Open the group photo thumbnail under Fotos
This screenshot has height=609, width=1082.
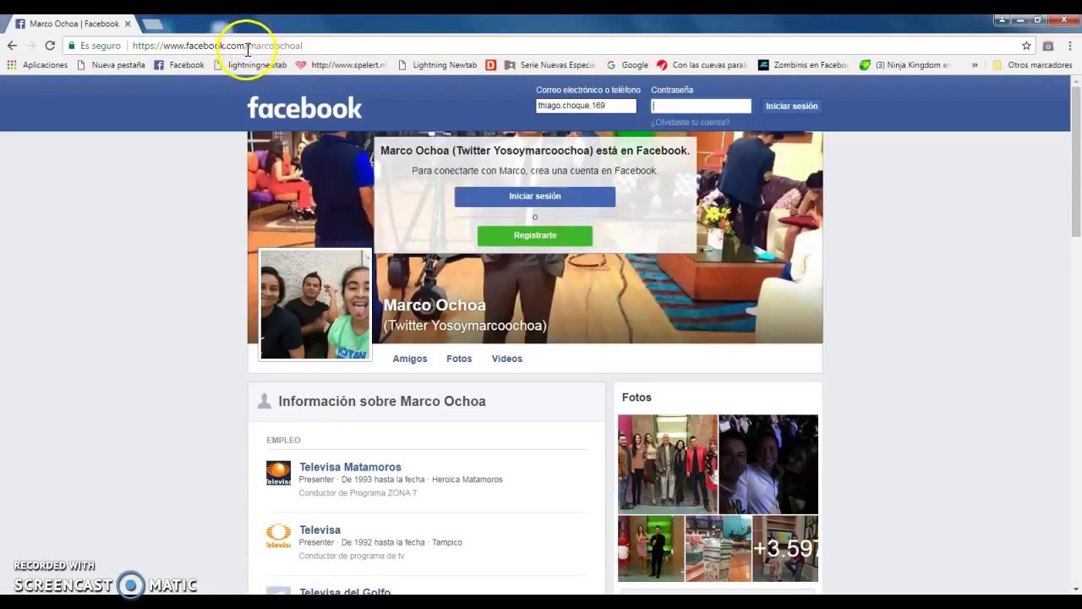click(x=667, y=464)
